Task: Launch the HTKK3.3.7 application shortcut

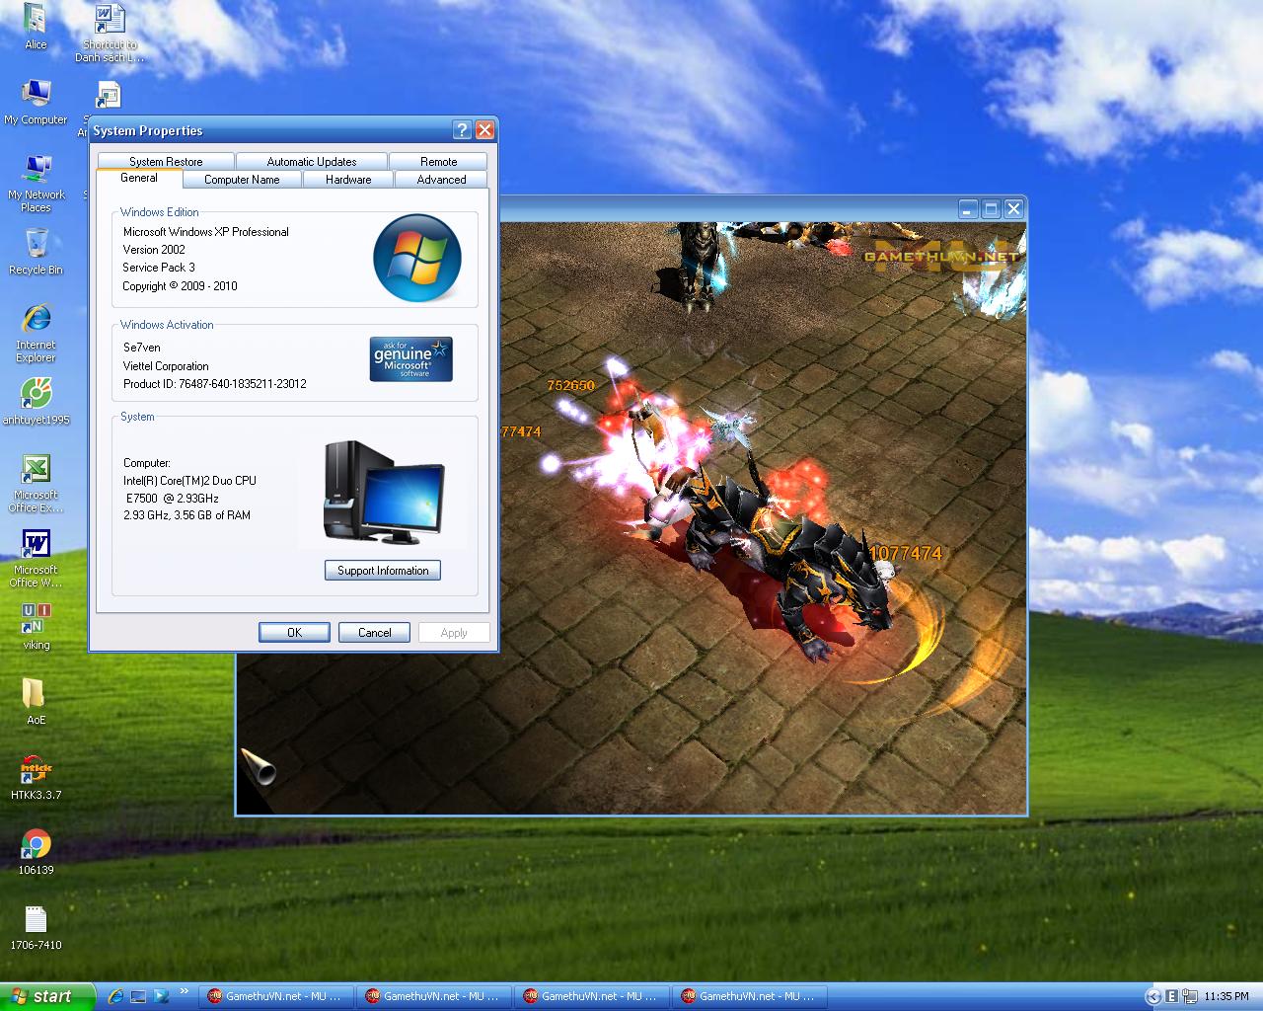Action: tap(36, 777)
